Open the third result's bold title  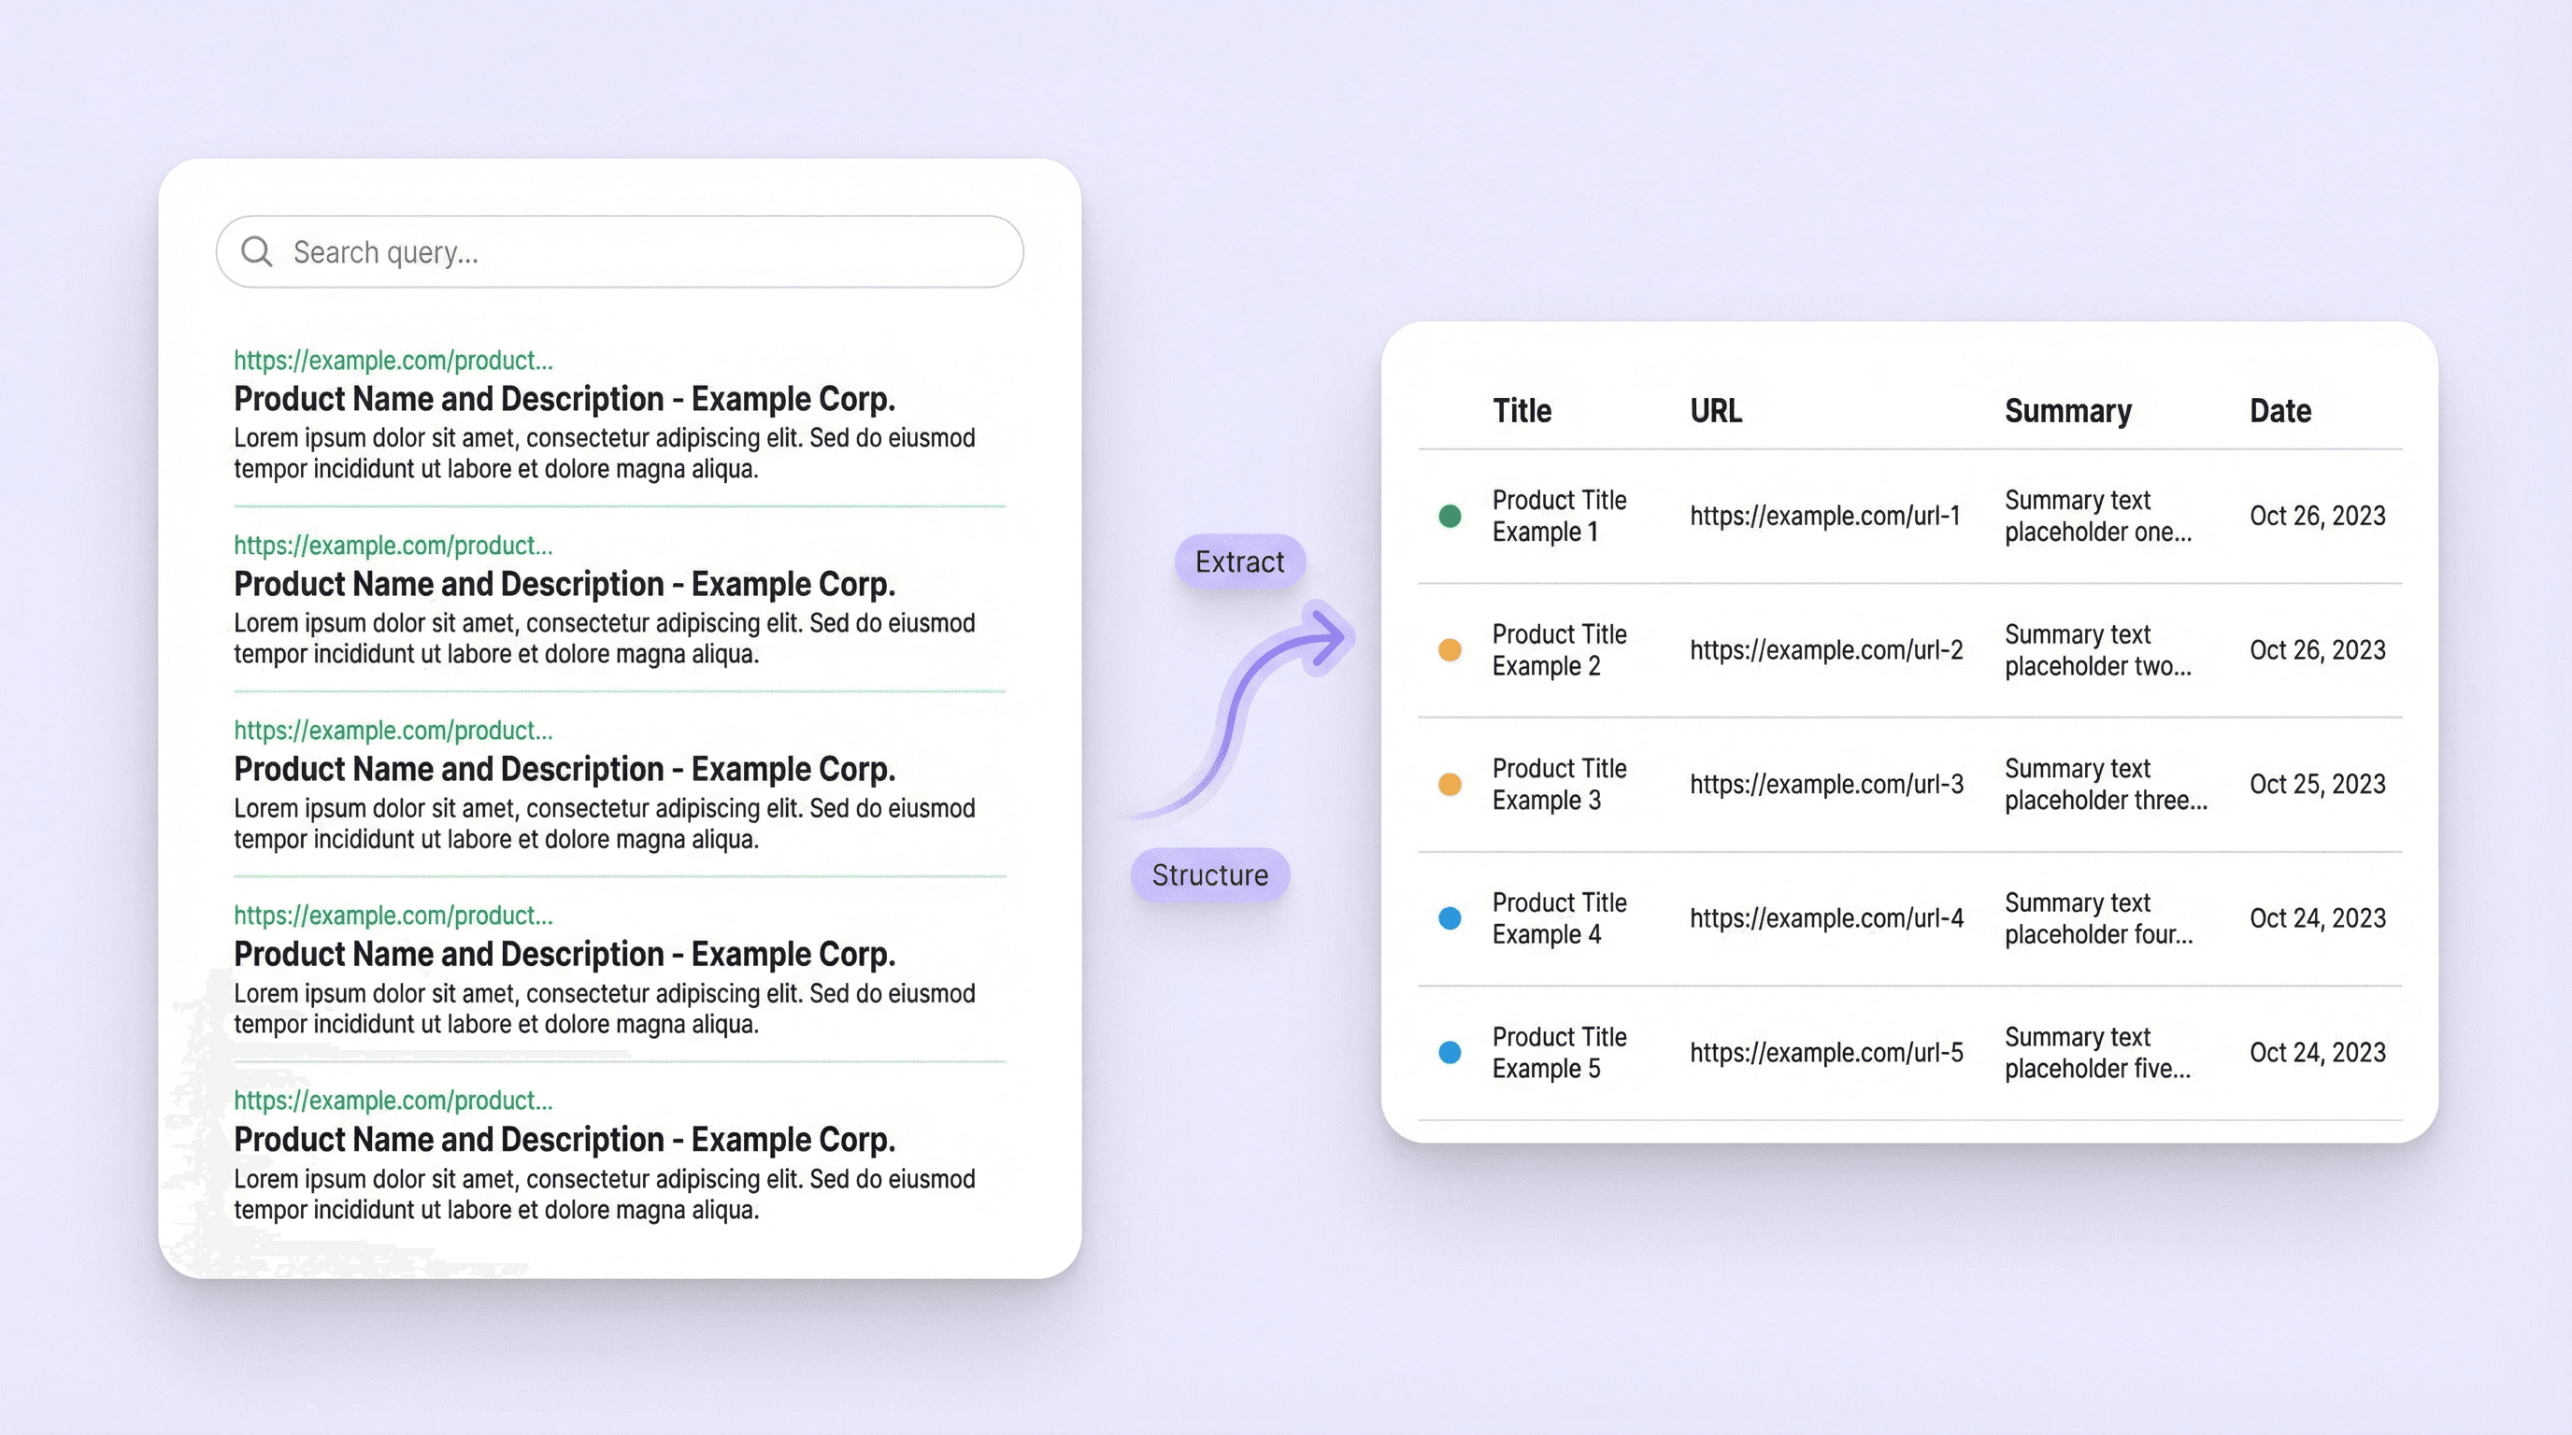(564, 768)
